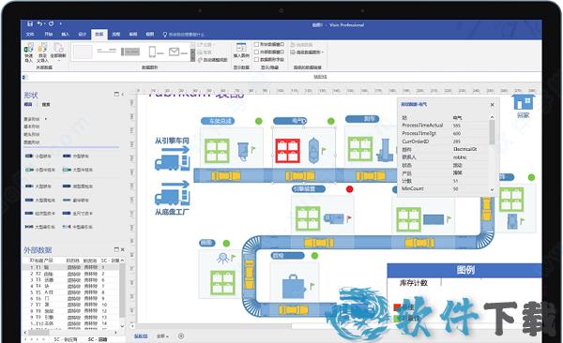Screen dimensions: 563x343
Task: Click the Insert Legend icon
Action: click(241, 48)
